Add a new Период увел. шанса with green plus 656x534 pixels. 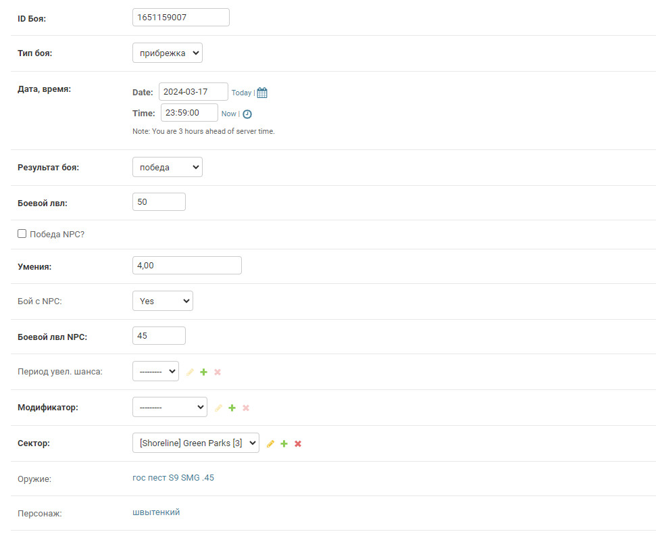(204, 372)
